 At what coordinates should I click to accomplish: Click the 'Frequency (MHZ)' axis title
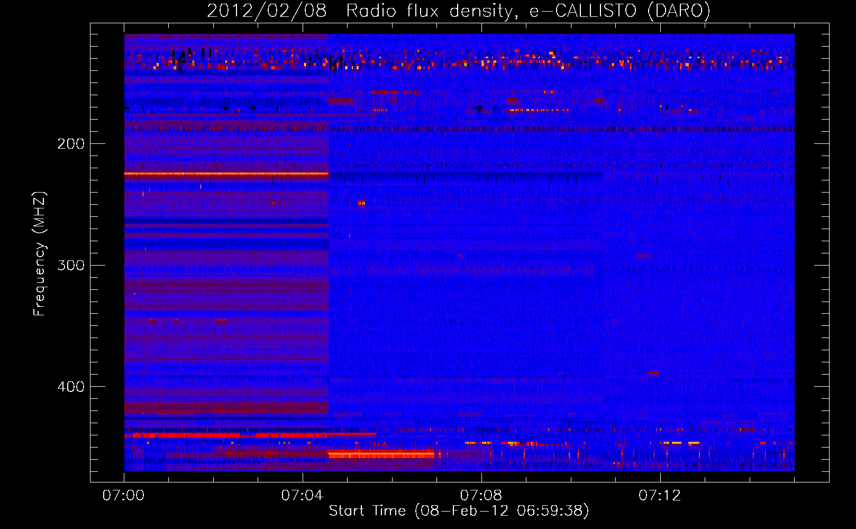pyautogui.click(x=40, y=254)
